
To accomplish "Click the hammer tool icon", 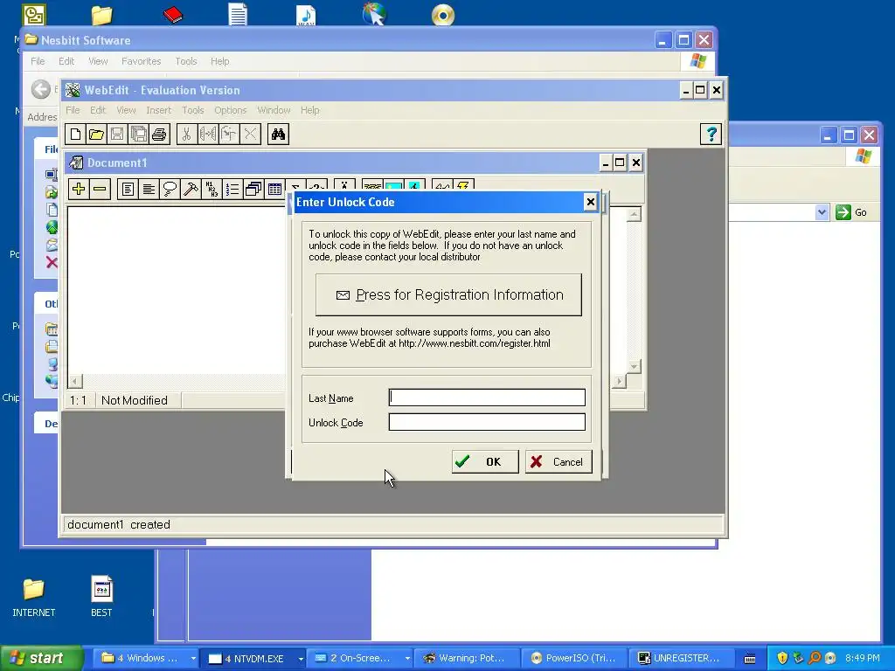I will (191, 189).
